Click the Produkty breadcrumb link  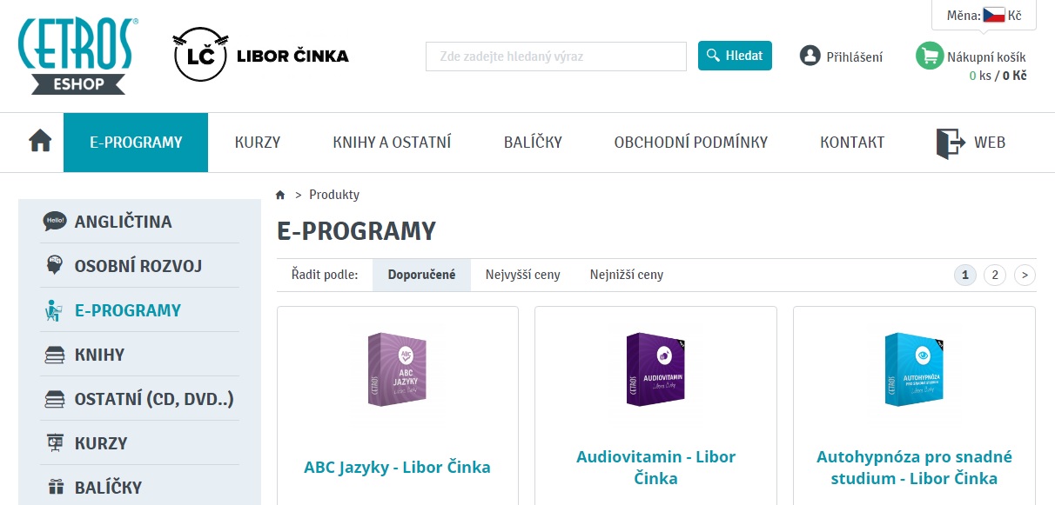[334, 195]
